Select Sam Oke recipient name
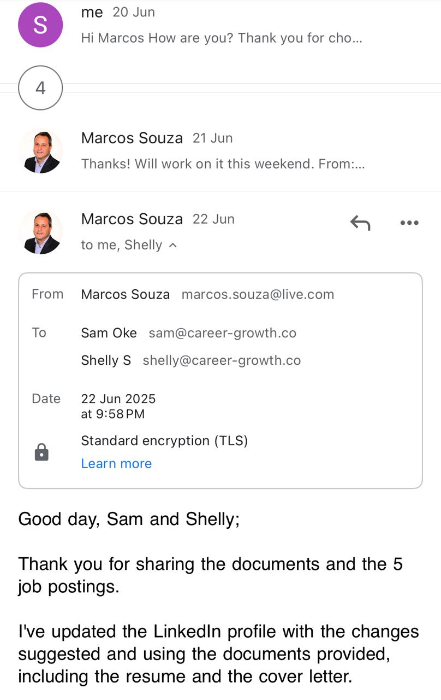441x700 pixels. [109, 333]
